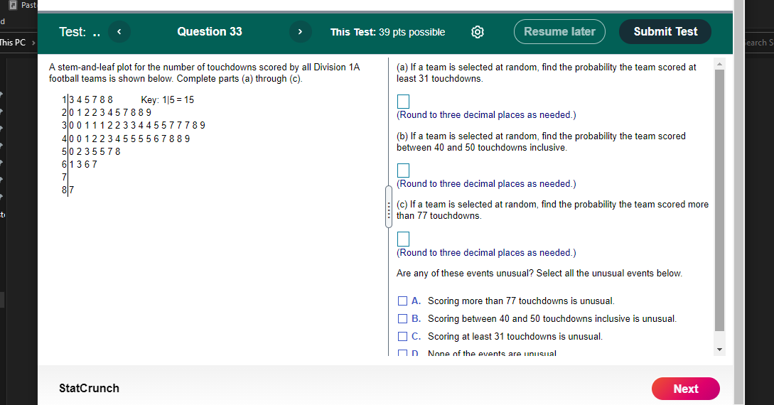Image resolution: width=774 pixels, height=405 pixels.
Task: Click 'This Test: 39 pts possible' text
Action: [387, 32]
